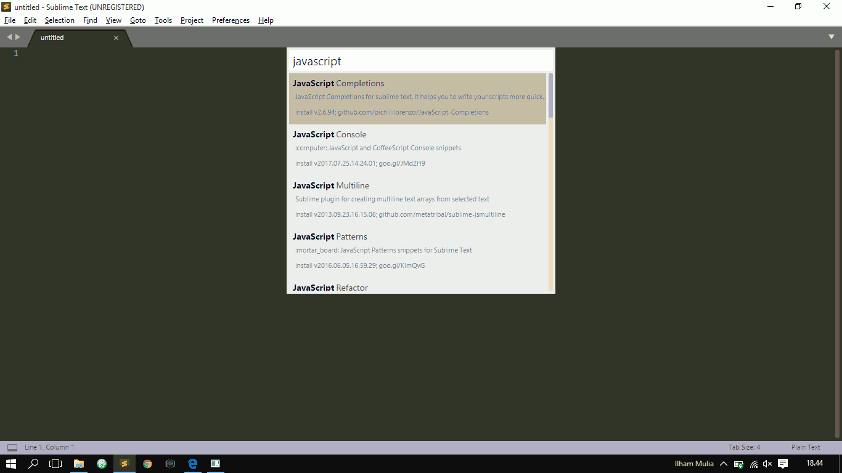Close the untitled tab
Viewport: 842px width, 473px height.
[x=116, y=38]
